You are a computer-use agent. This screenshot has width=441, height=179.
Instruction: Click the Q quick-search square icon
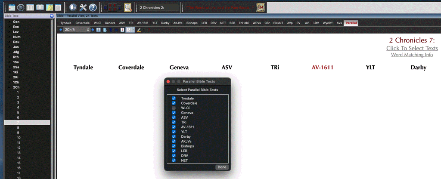pyautogui.click(x=106, y=8)
